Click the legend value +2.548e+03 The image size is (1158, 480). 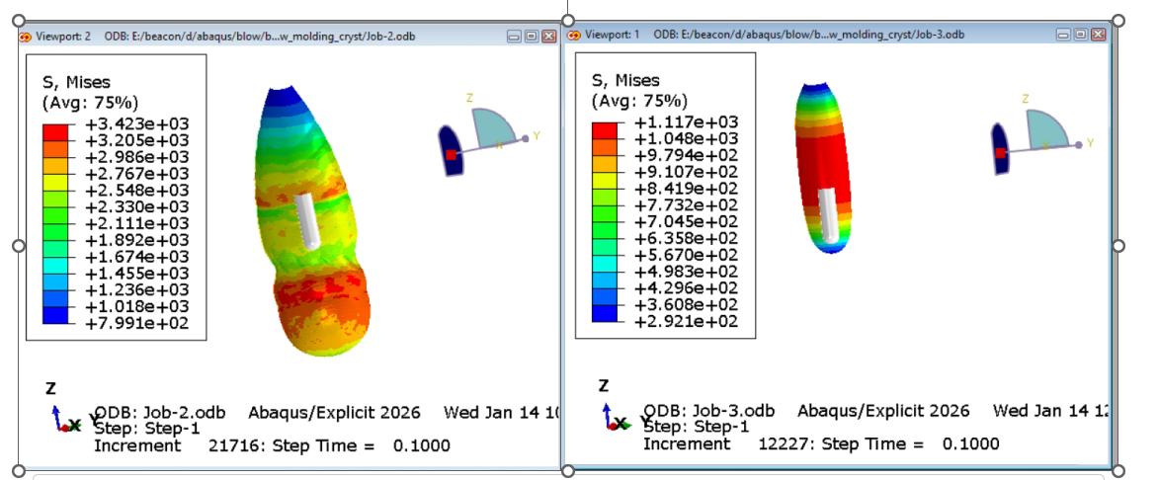(x=137, y=191)
